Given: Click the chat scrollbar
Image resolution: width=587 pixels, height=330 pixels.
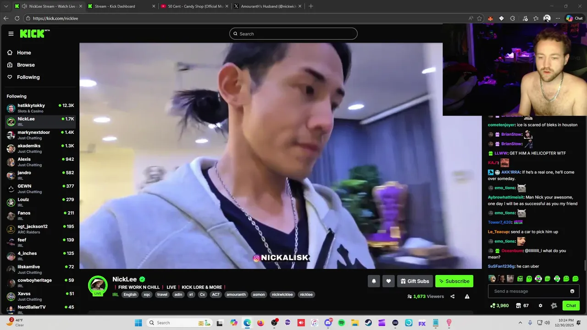Looking at the screenshot, I should 585,265.
